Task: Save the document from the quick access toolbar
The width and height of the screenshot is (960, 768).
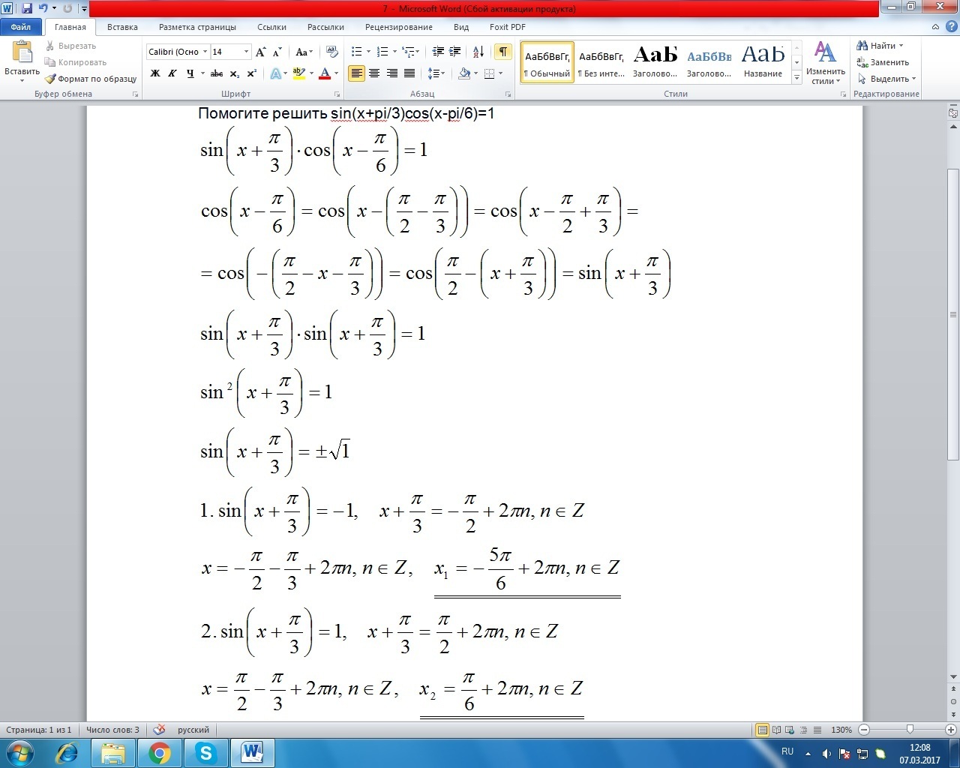Action: (27, 9)
